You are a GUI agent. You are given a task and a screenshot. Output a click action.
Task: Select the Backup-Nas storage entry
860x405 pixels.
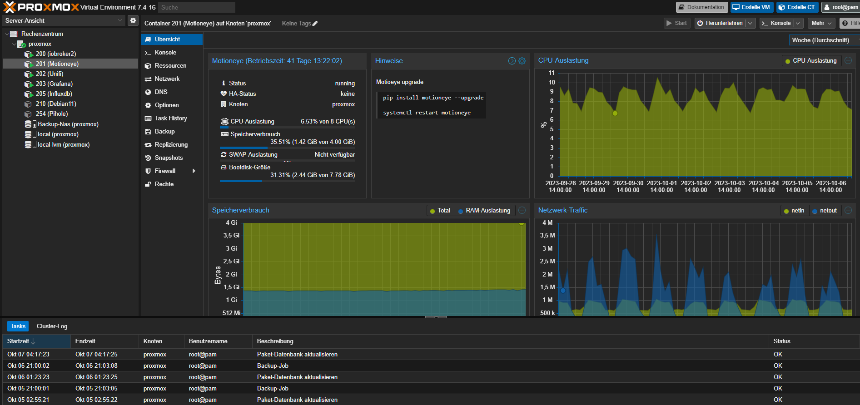pos(68,124)
